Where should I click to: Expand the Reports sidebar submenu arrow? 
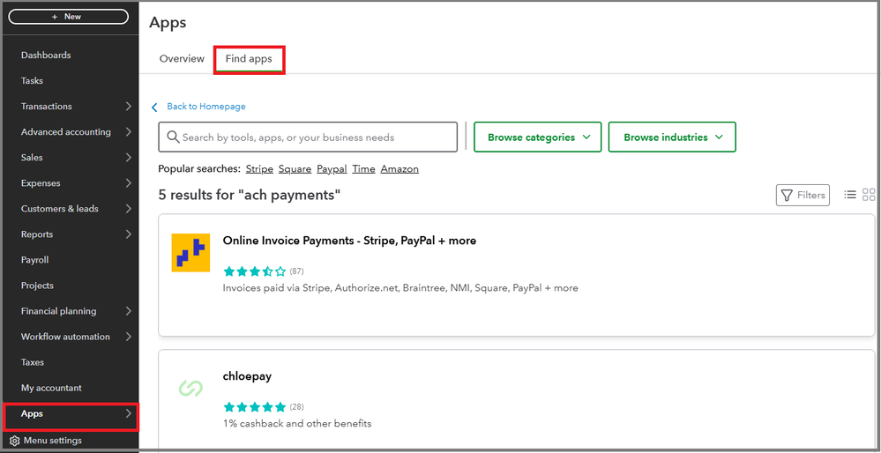[129, 234]
